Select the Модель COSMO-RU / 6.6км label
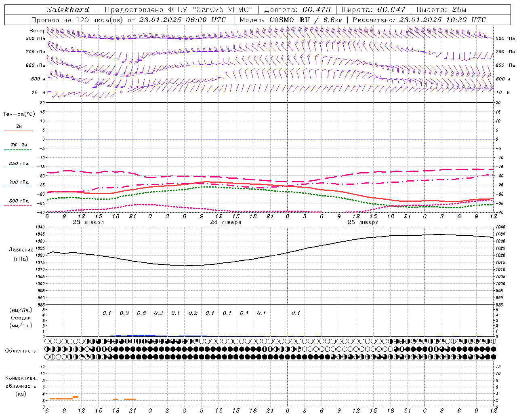517x414 pixels. coord(291,20)
